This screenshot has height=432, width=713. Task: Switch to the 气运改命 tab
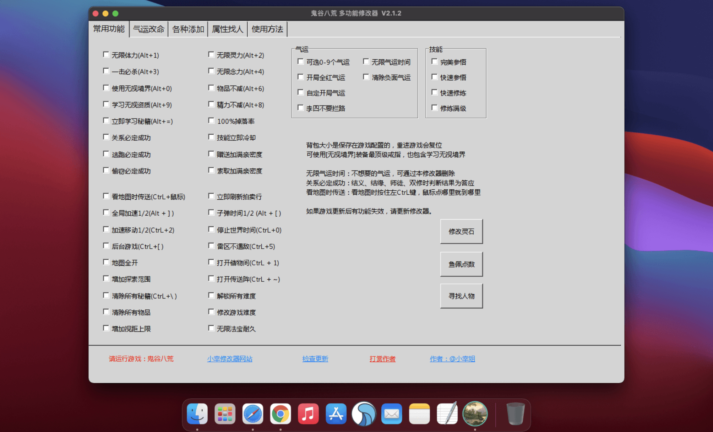(148, 29)
